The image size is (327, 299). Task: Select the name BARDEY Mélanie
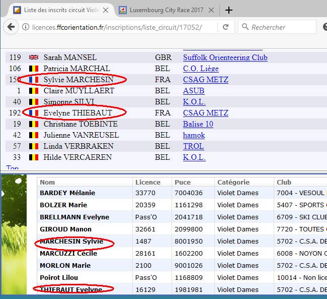click(67, 193)
